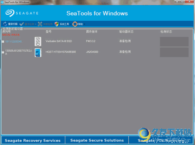Click the 型号 column header

[x=49, y=32]
